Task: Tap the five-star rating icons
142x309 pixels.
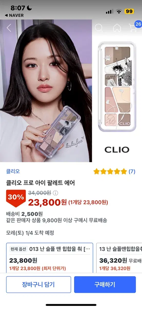Action: (x=110, y=171)
